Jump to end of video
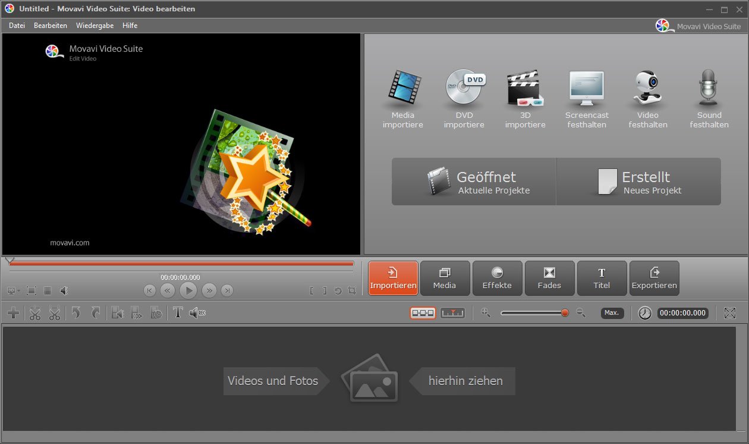 (x=227, y=290)
